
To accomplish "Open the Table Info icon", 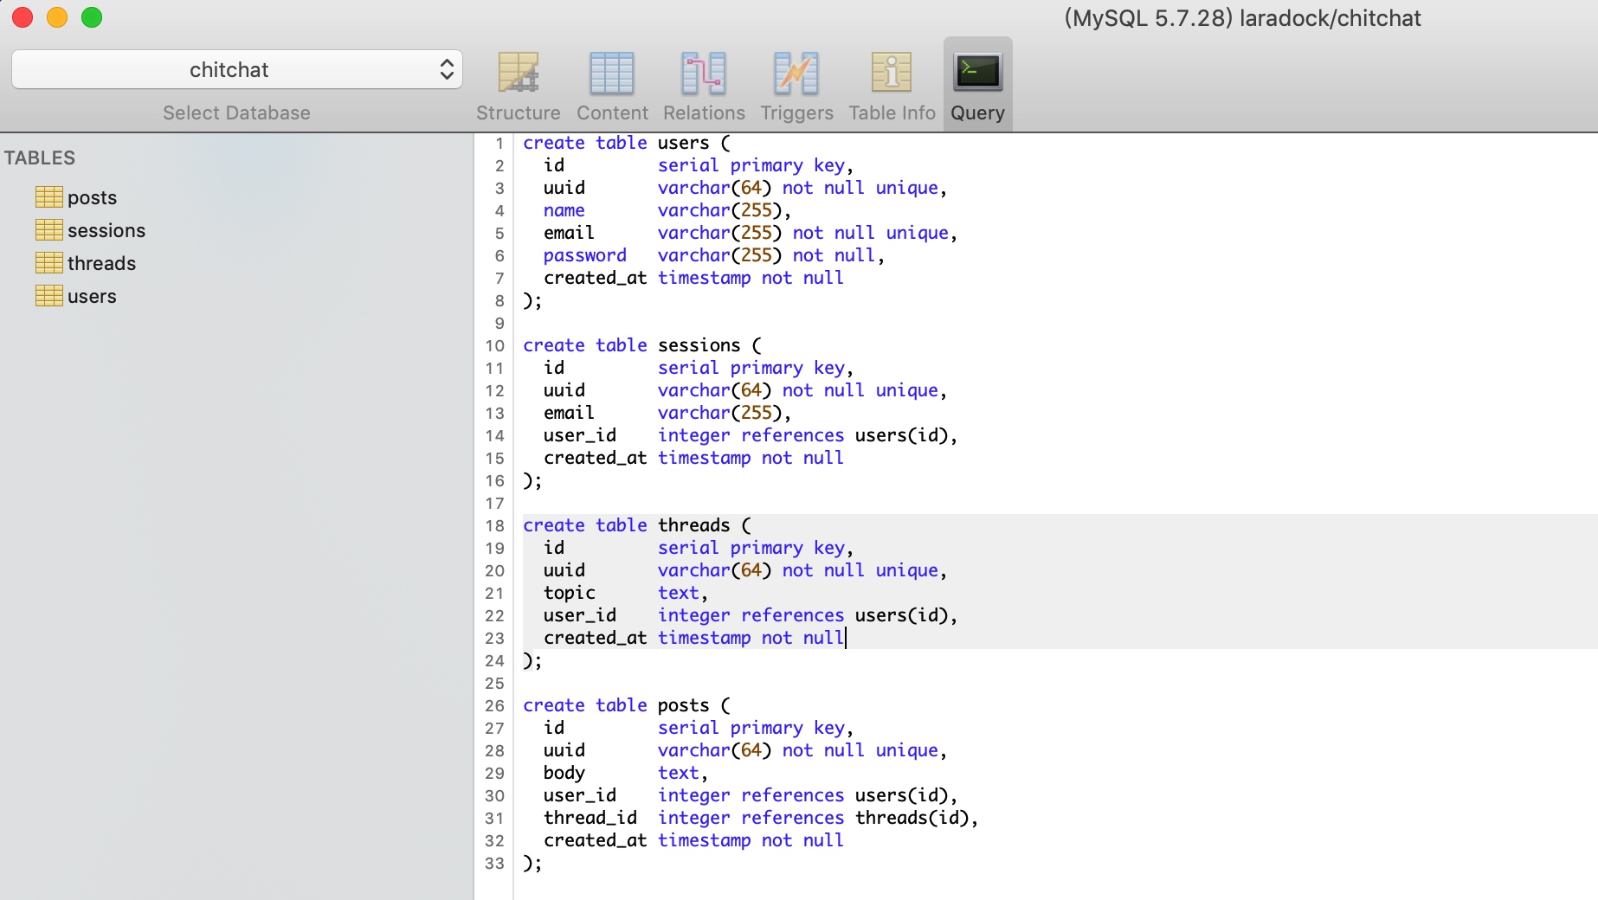I will click(x=892, y=73).
